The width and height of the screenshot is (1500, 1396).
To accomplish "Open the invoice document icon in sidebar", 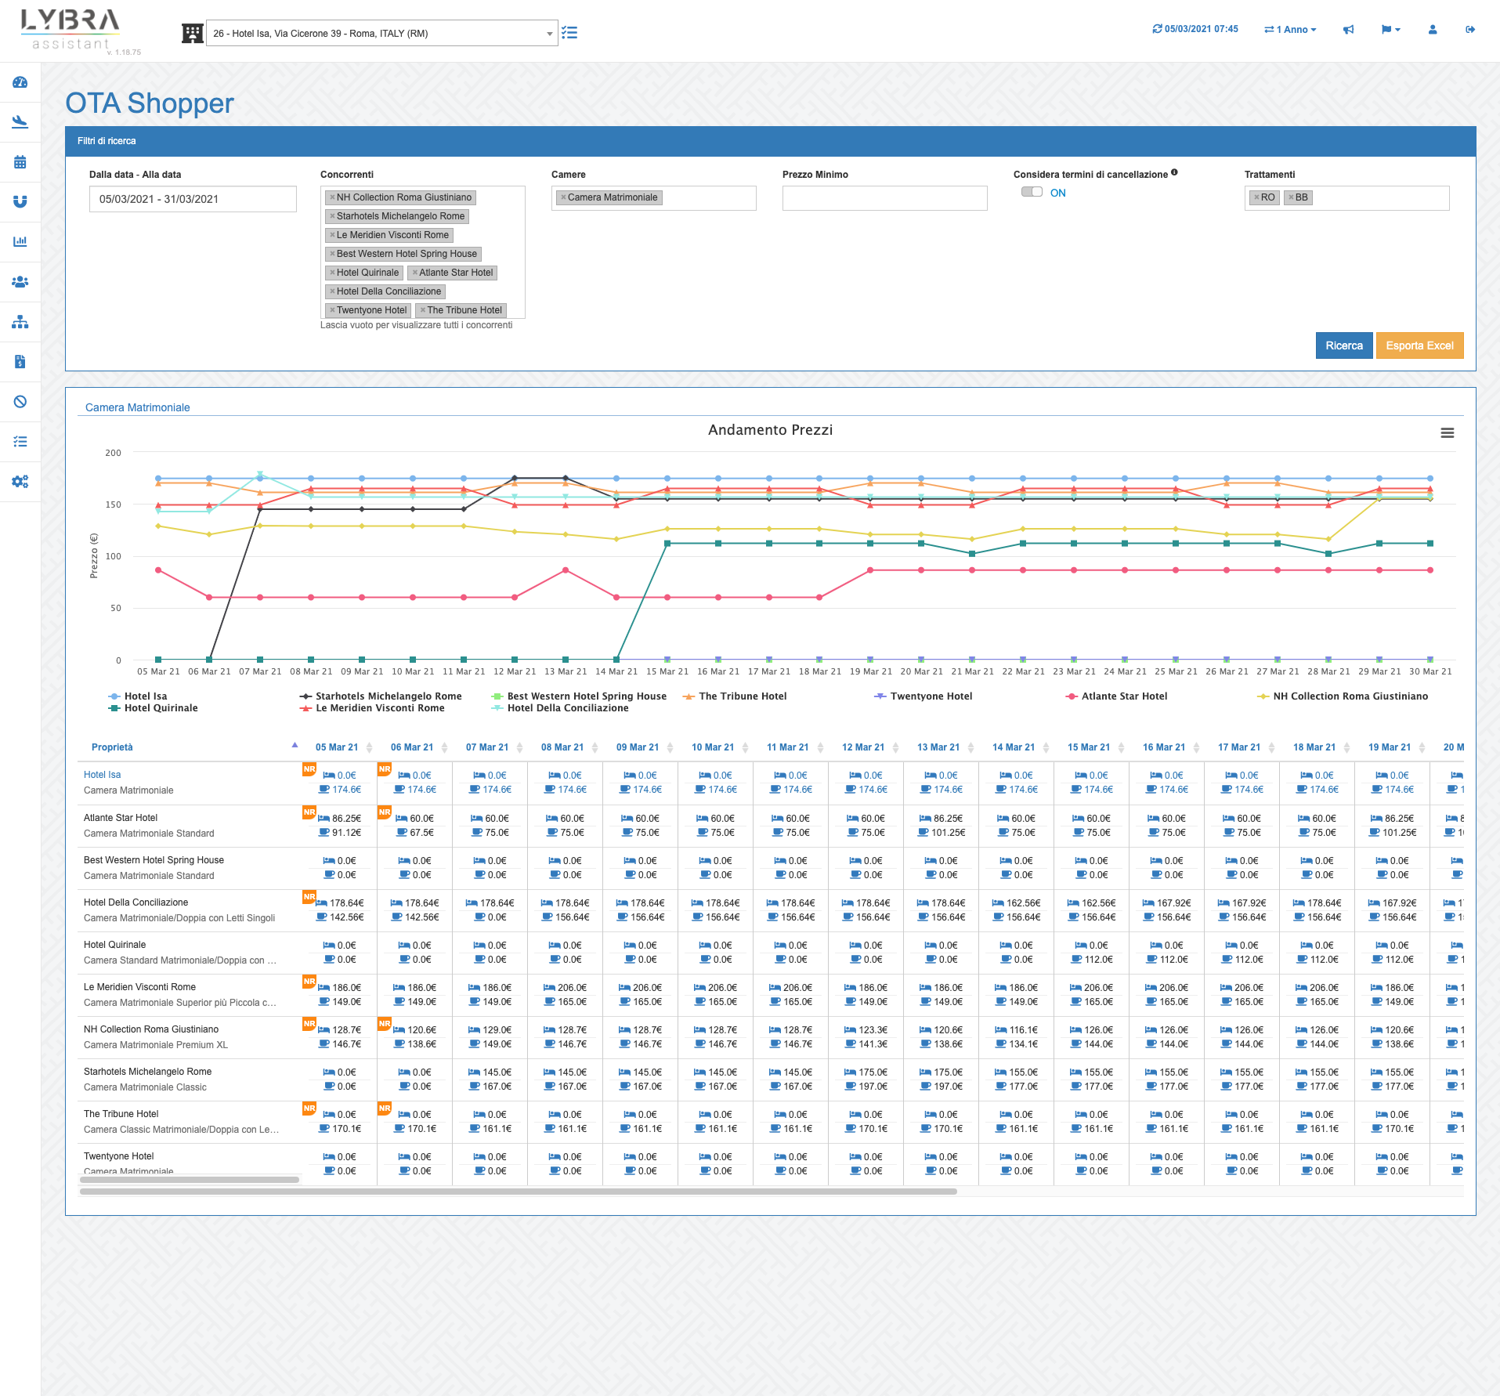I will 20,362.
